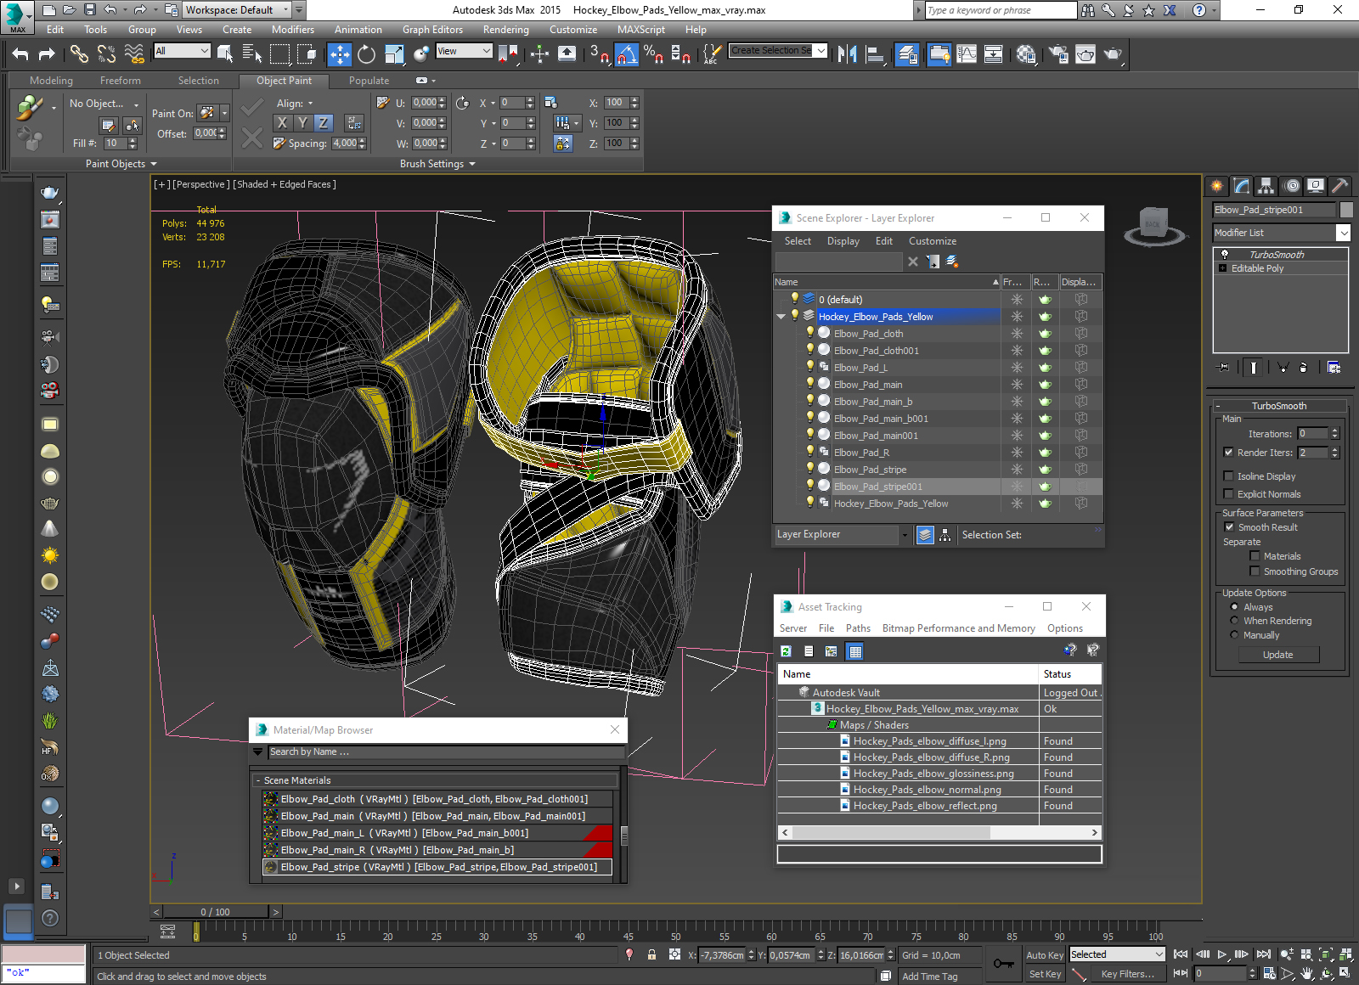Screen dimensions: 1359x985
Task: Toggle selection lock padlock icon
Action: click(651, 954)
